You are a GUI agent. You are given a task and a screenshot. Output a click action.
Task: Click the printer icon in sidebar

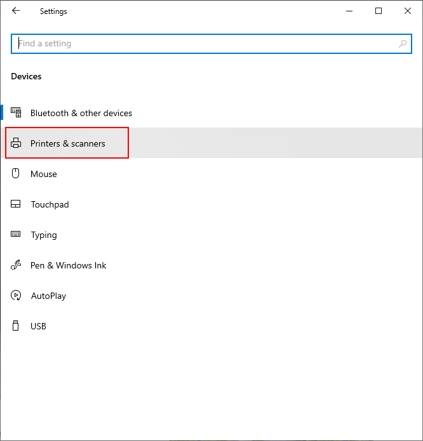16,143
